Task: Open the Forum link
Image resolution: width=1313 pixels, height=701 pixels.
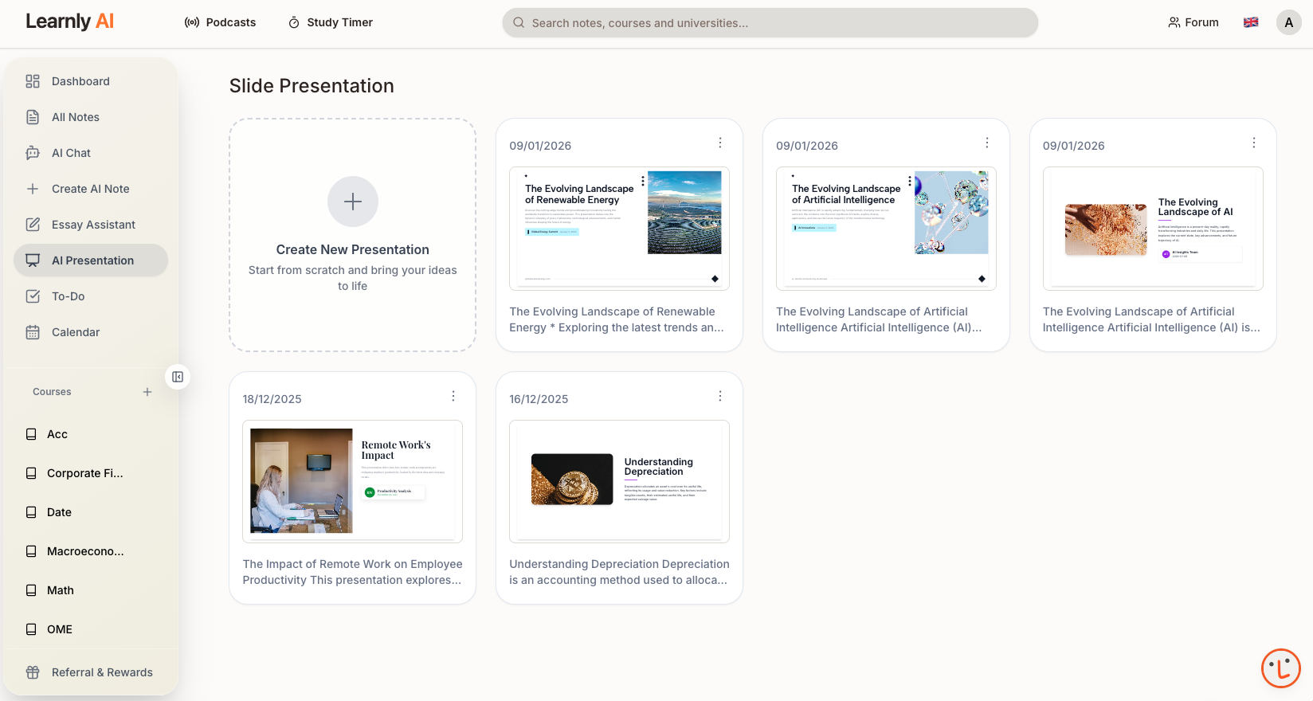Action: click(1193, 22)
